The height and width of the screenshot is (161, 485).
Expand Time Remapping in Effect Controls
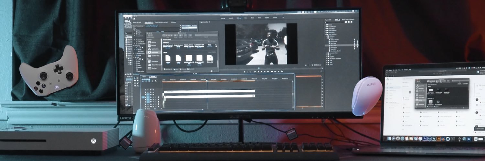[x=134, y=54]
